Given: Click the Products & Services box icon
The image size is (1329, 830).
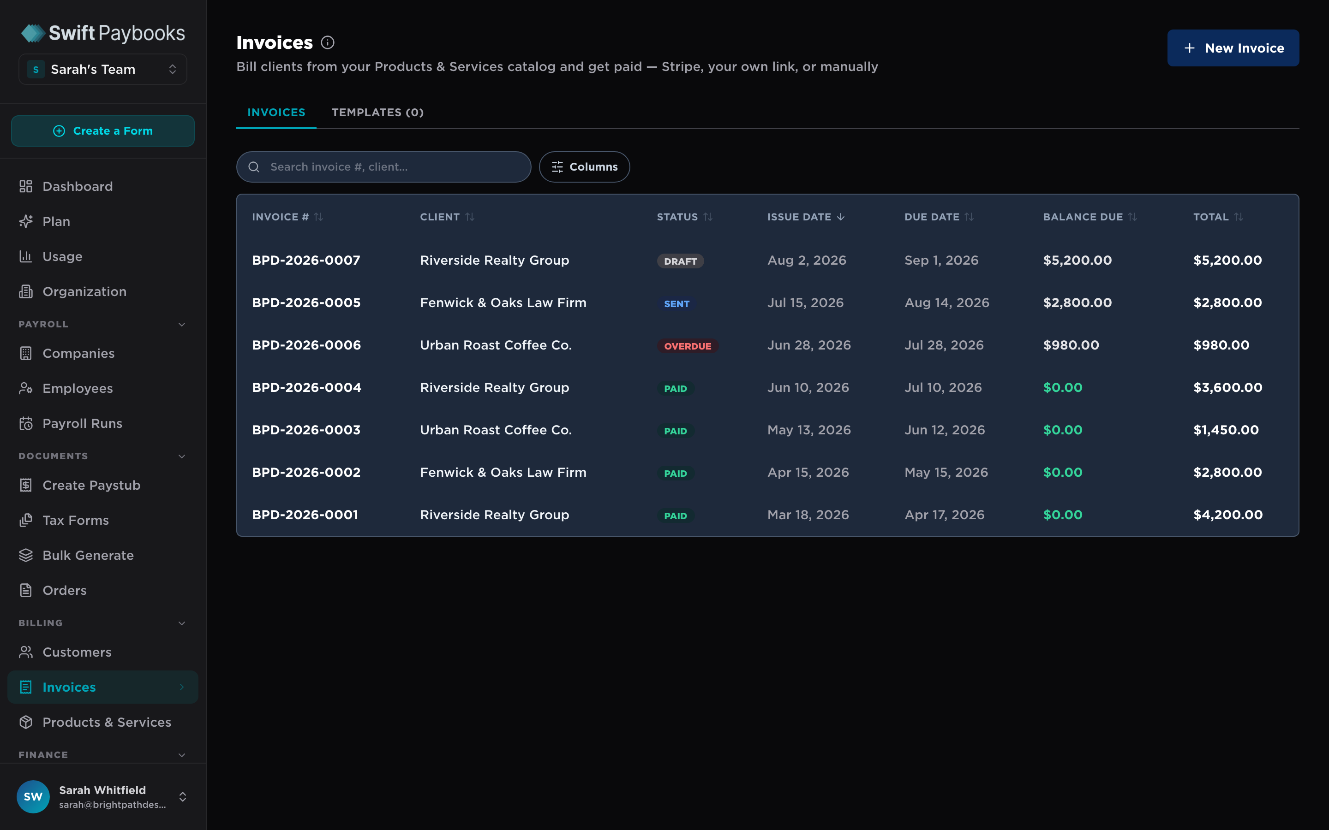Looking at the screenshot, I should [x=26, y=723].
